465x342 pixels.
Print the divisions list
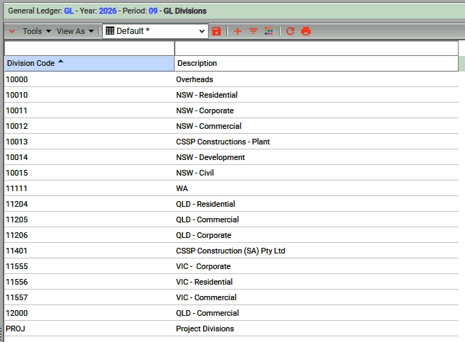[x=306, y=31]
